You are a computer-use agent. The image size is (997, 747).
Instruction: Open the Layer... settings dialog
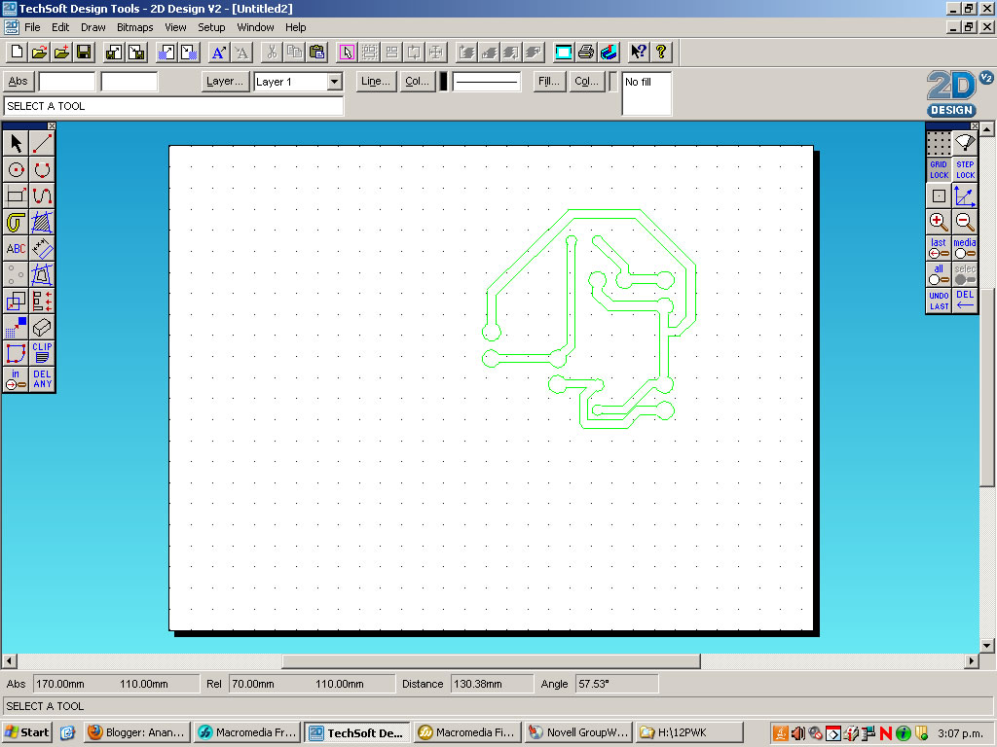tap(224, 82)
